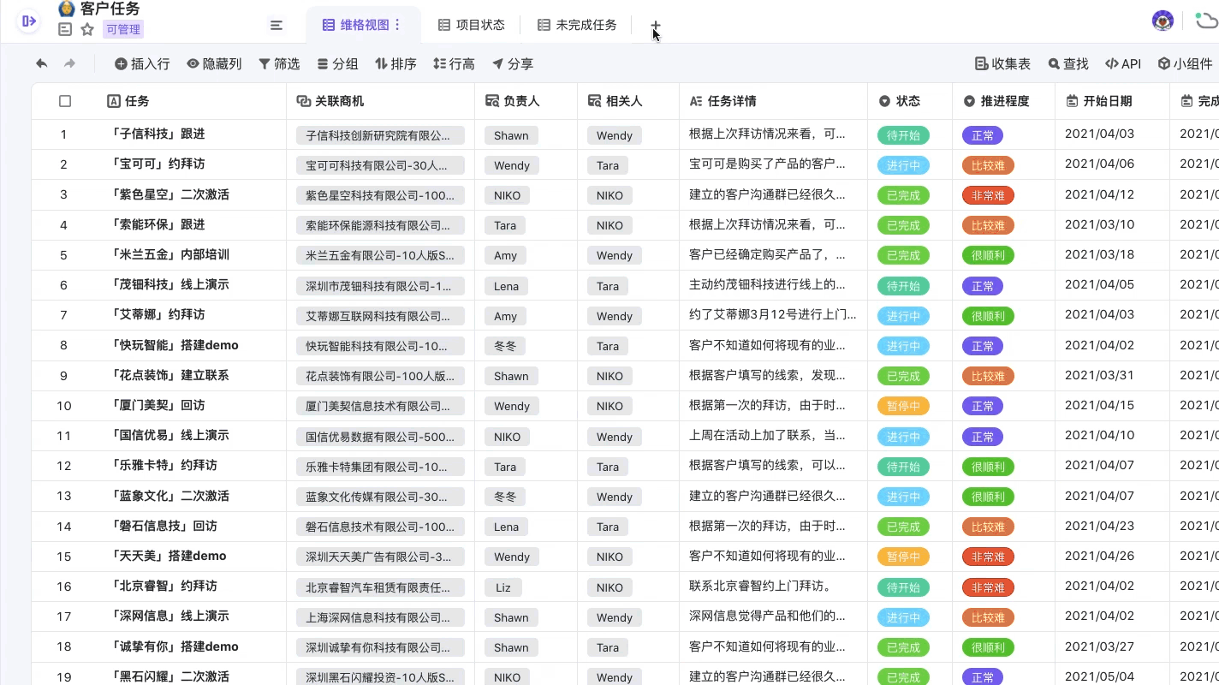The width and height of the screenshot is (1219, 685).
Task: Expand the sidebar with the top-left icon
Action: [x=29, y=21]
